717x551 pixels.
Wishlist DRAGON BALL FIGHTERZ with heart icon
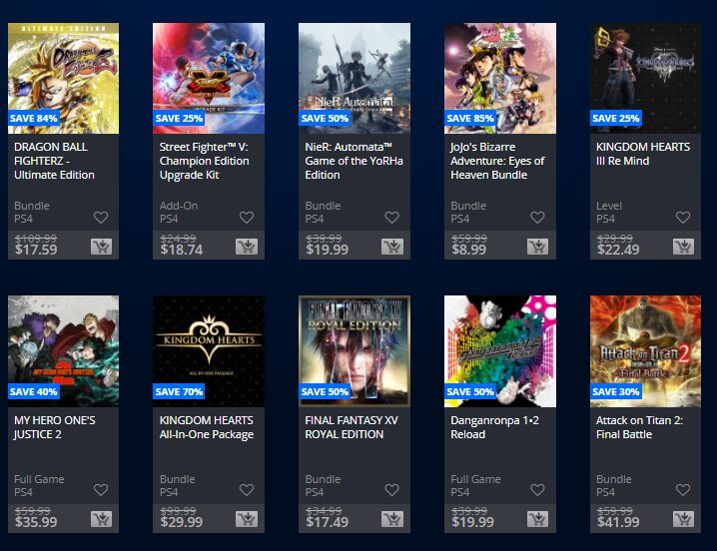[x=101, y=218]
